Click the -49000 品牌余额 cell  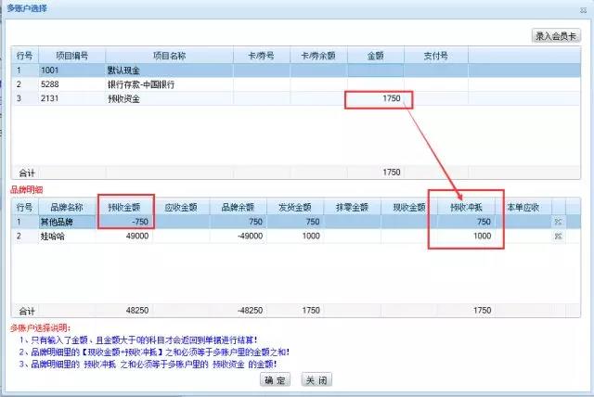click(x=238, y=237)
